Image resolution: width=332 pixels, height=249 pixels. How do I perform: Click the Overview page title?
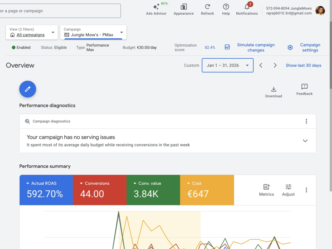coord(20,65)
